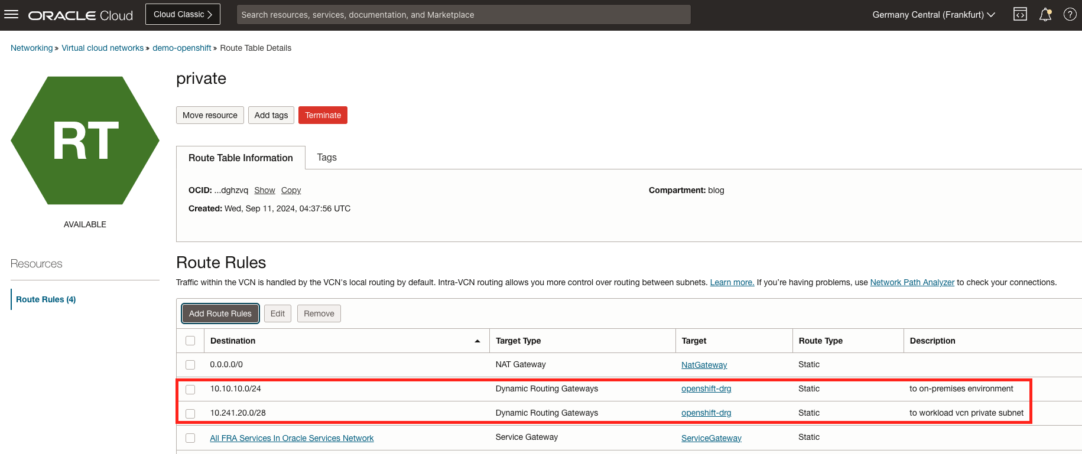Copy the route table OCID
This screenshot has width=1082, height=454.
coord(291,190)
